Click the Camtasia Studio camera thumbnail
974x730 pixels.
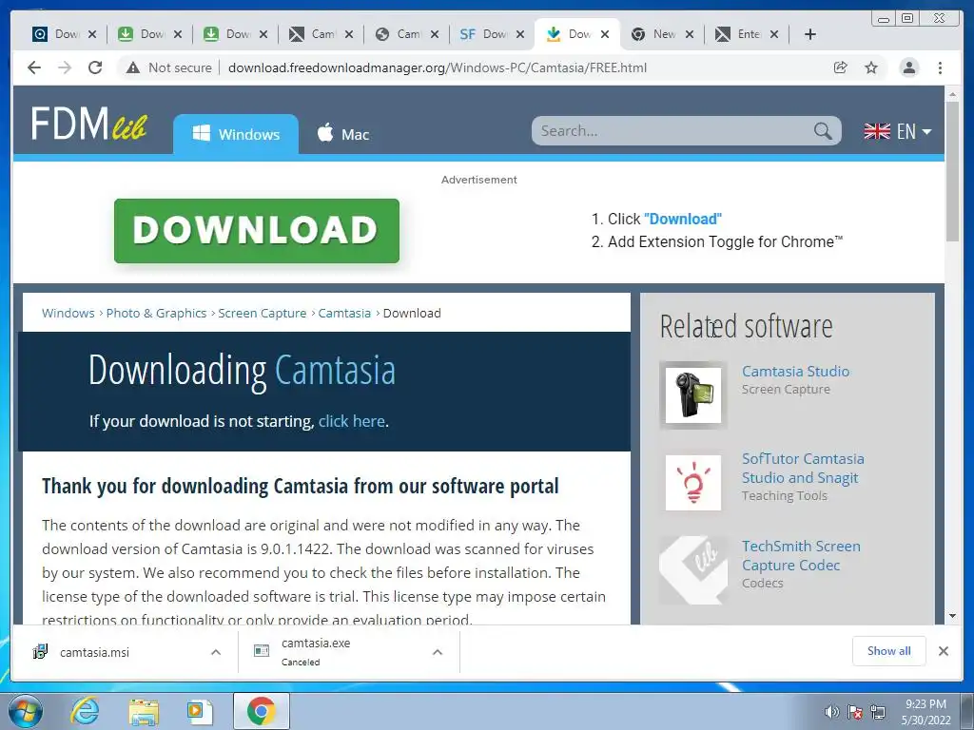[693, 395]
